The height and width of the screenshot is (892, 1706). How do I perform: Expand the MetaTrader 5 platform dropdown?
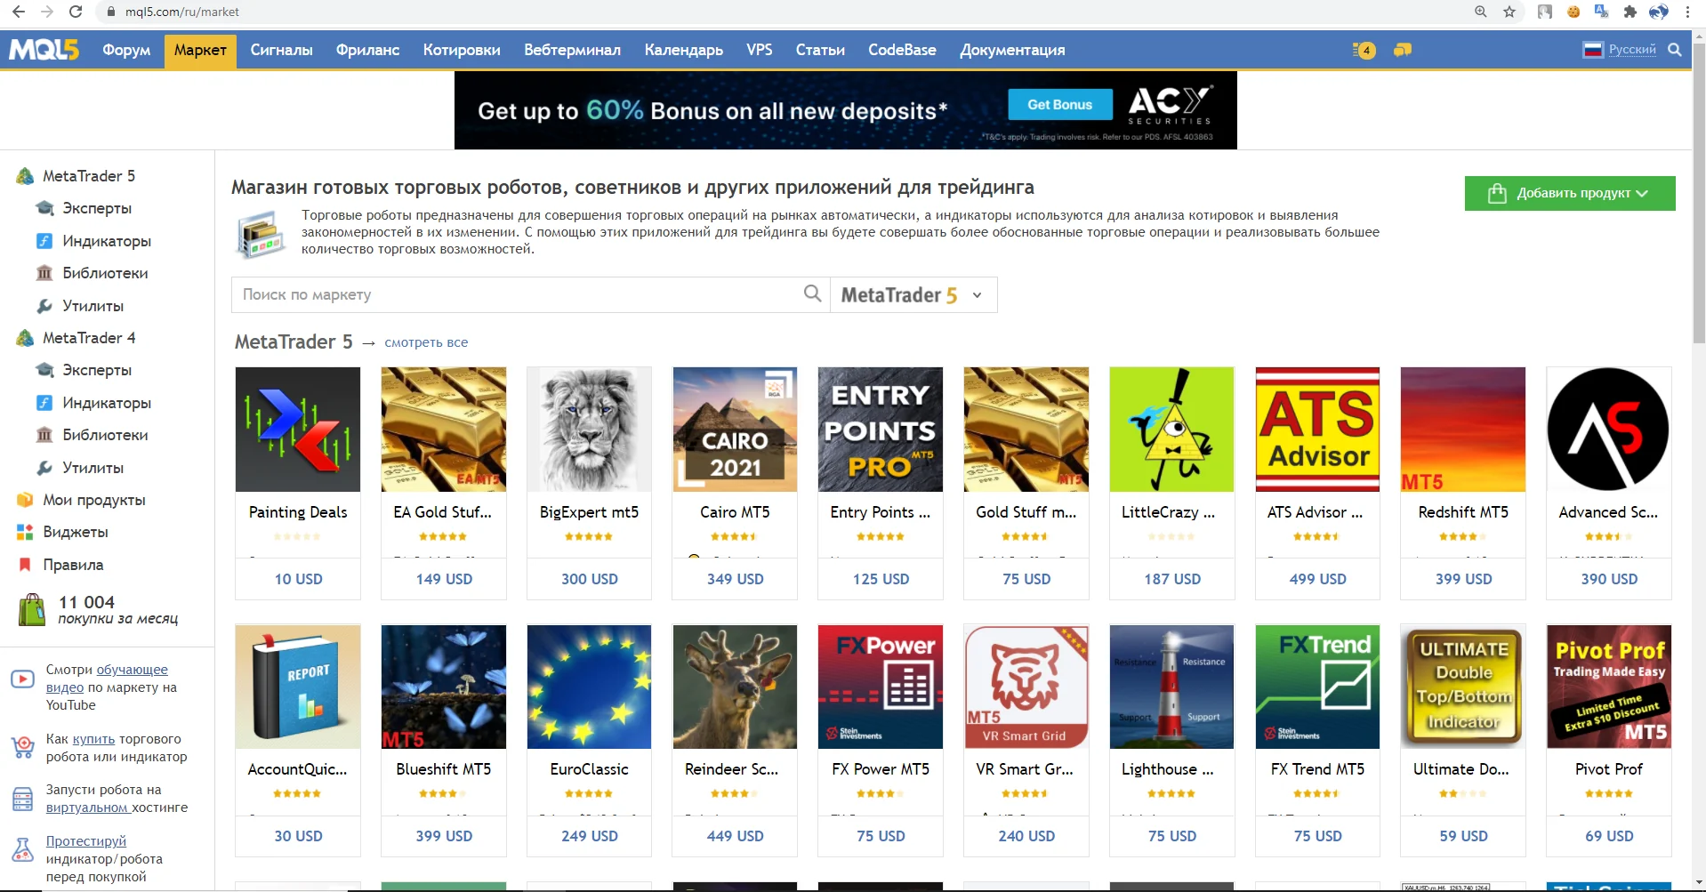913,294
